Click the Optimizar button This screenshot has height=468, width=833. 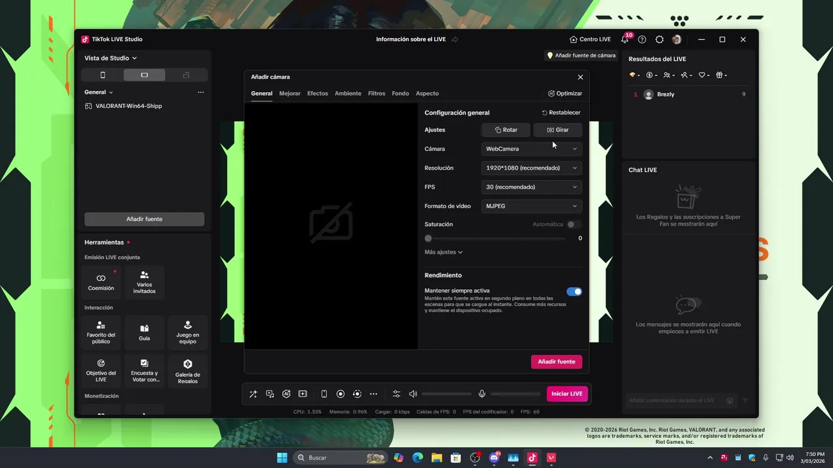[x=565, y=94]
